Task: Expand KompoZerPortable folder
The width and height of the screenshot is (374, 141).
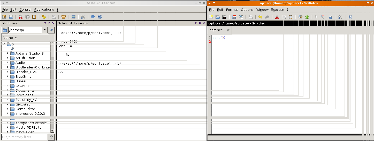Action: coord(7,123)
